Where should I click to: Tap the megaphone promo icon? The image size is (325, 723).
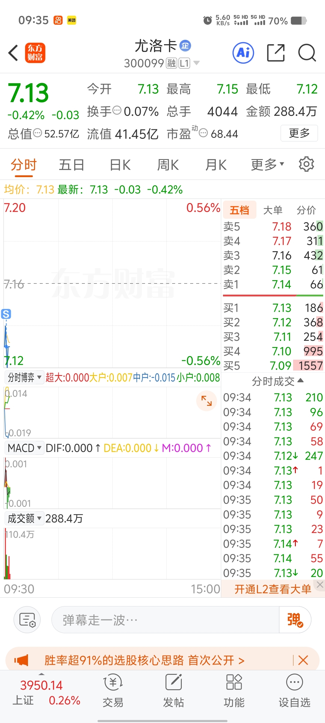pyautogui.click(x=21, y=660)
